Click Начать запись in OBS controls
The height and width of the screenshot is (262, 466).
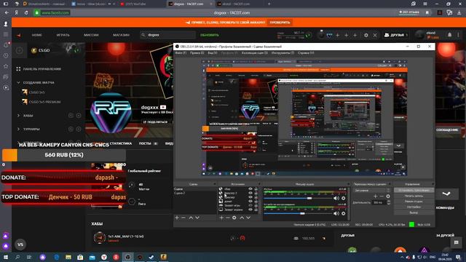414,196
